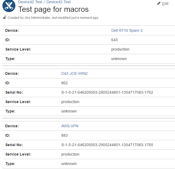This screenshot has width=175, height=169.
Task: Open the AWS-VPN device link
Action: (70, 126)
